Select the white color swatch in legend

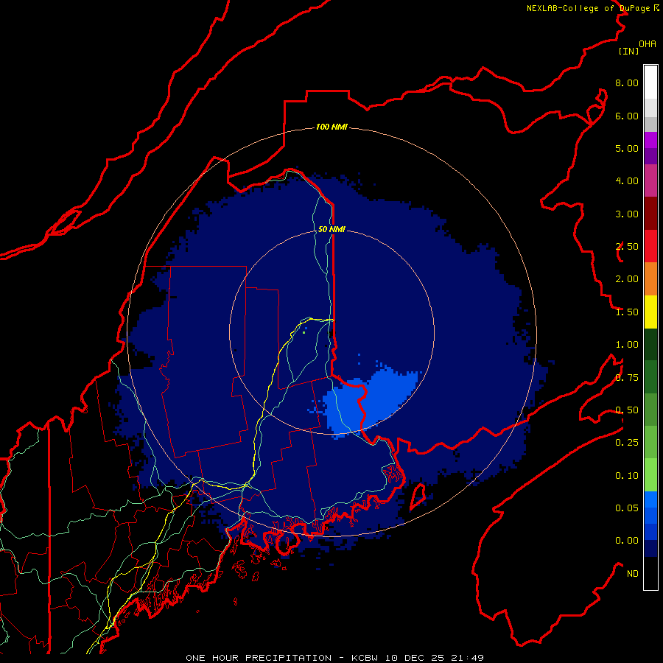point(650,83)
